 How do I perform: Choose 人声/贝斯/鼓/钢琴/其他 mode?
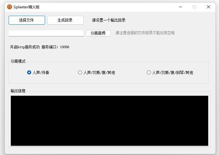tap(170, 72)
